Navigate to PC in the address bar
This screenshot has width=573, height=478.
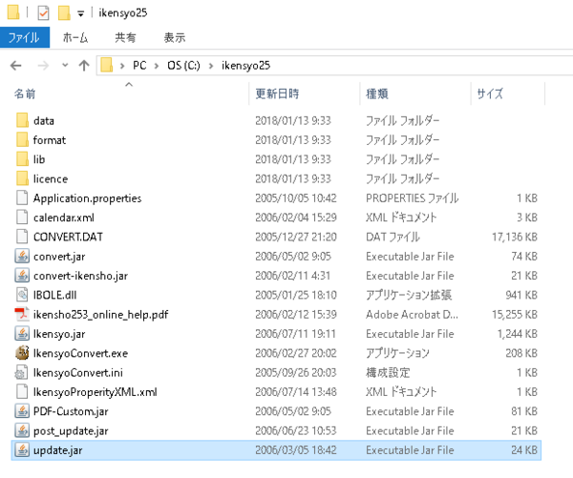click(x=139, y=66)
